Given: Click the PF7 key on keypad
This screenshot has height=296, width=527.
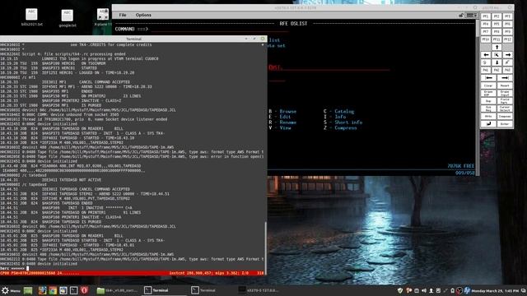Looking at the screenshot, I should point(485,32).
